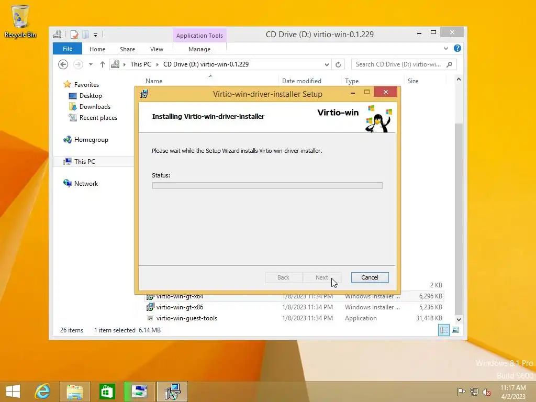536x402 pixels.
Task: Go up one folder level
Action: (102, 64)
